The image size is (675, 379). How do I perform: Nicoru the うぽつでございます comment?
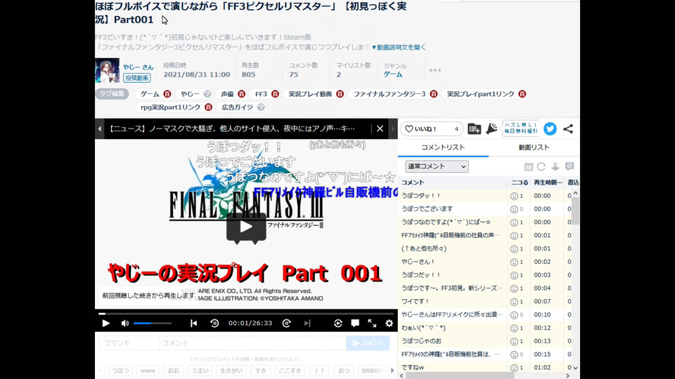[x=514, y=209]
